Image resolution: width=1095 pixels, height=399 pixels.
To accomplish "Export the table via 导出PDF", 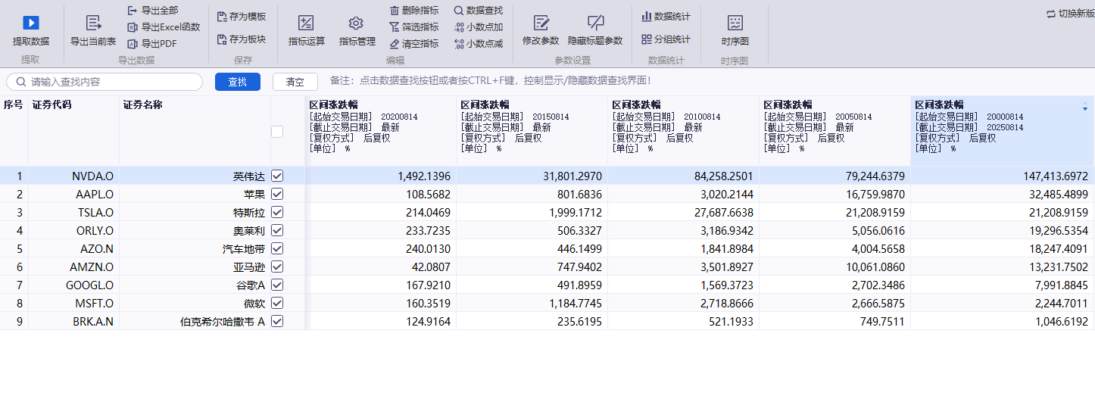I will coord(151,44).
